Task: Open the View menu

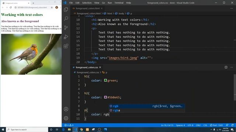Action: (x=97, y=3)
